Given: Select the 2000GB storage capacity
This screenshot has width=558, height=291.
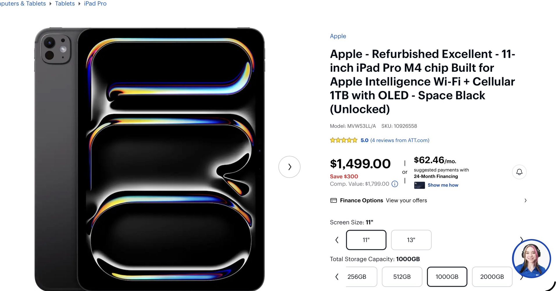Looking at the screenshot, I should pos(492,276).
